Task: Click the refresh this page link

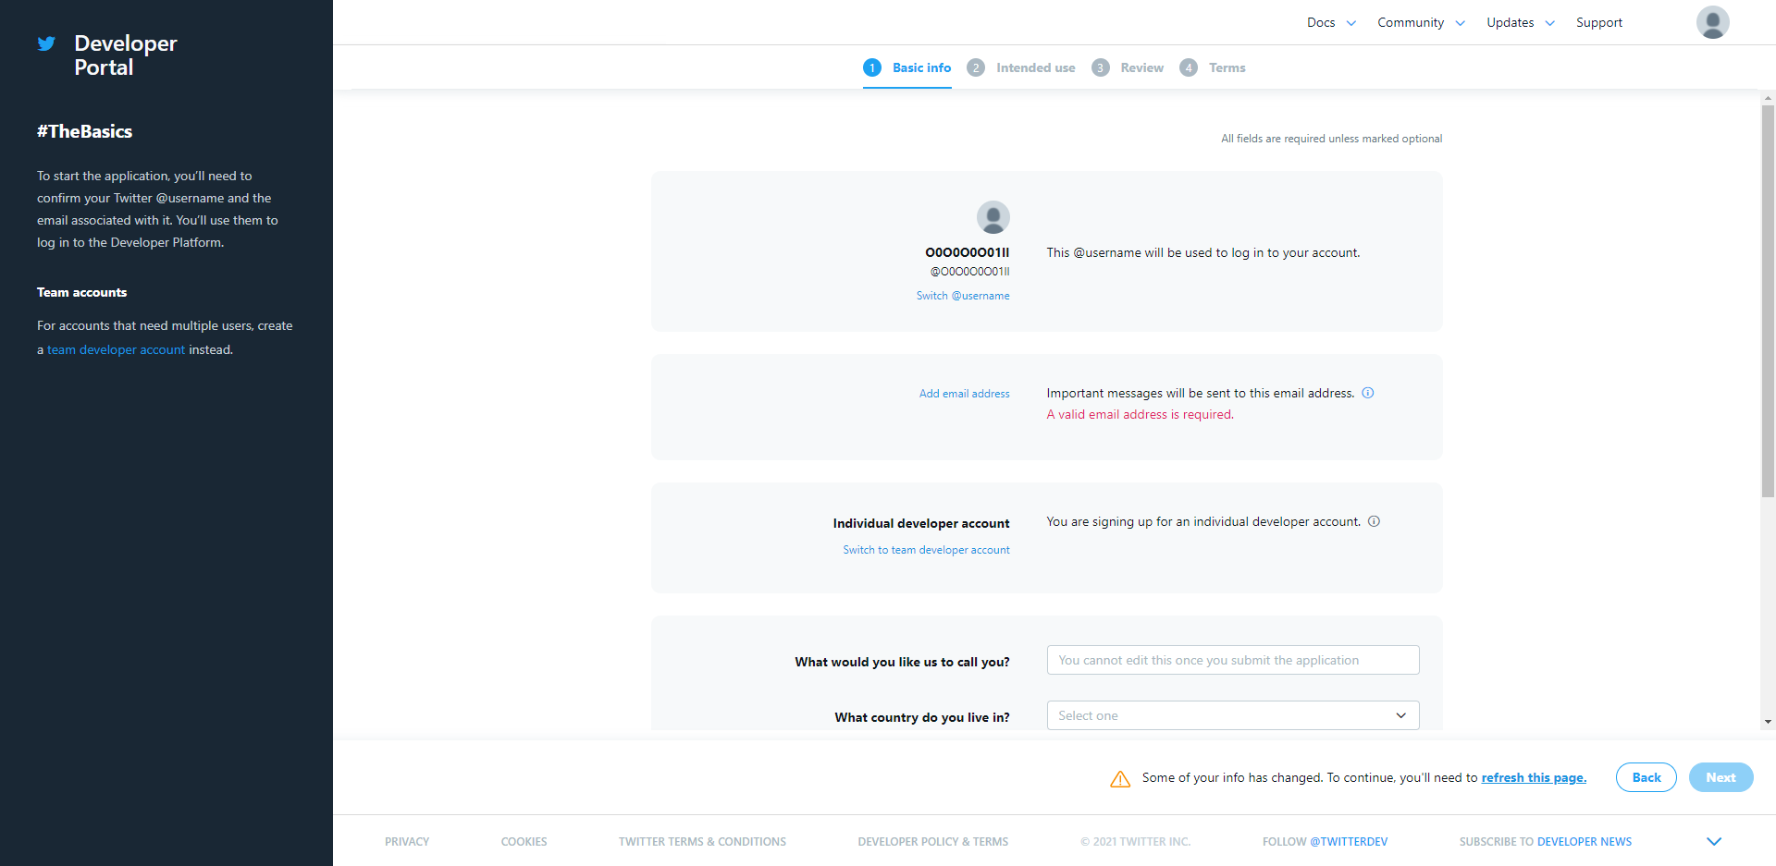Action: [x=1534, y=777]
